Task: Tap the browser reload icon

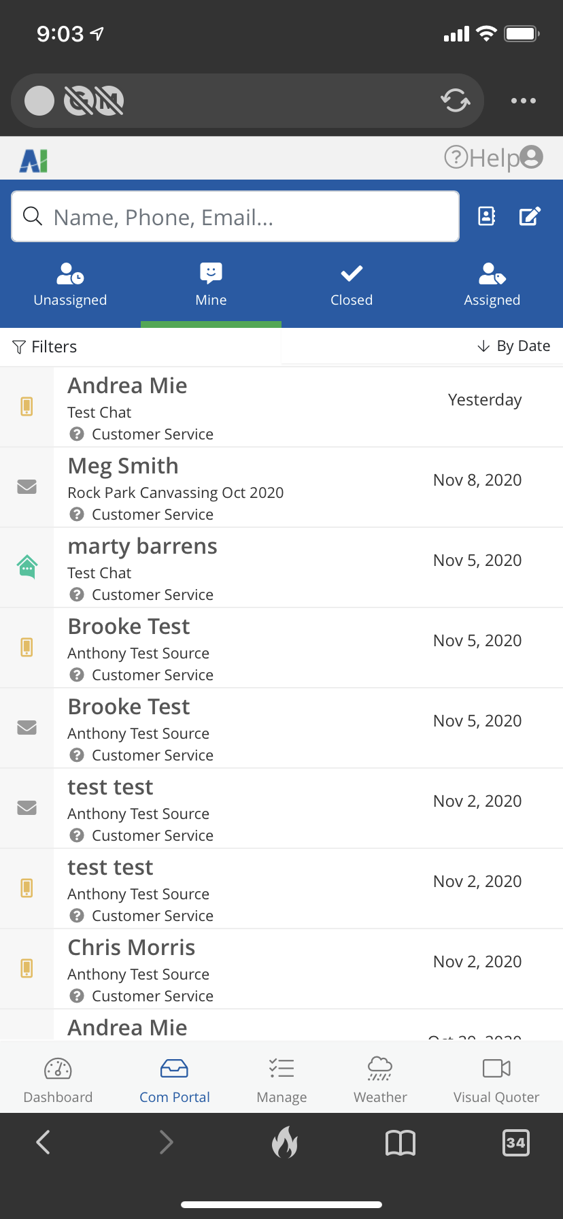Action: tap(455, 101)
